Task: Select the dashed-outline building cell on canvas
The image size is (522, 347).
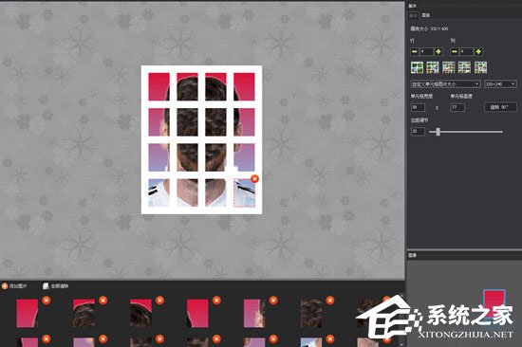Action: [x=244, y=193]
